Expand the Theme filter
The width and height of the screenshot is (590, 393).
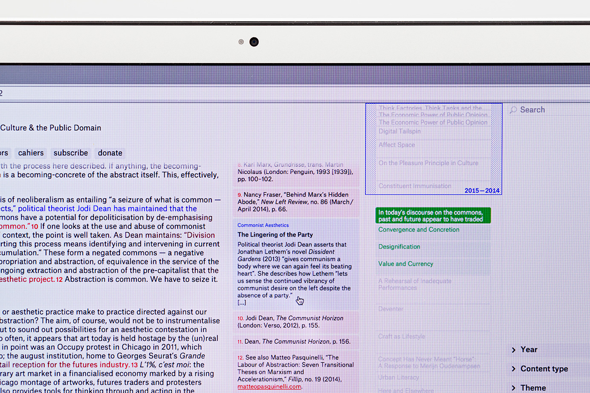point(533,387)
